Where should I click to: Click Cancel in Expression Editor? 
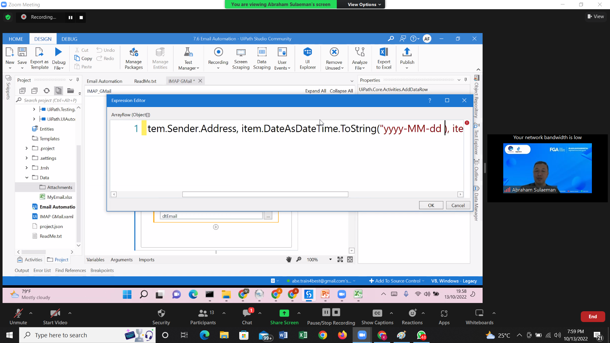click(x=458, y=205)
